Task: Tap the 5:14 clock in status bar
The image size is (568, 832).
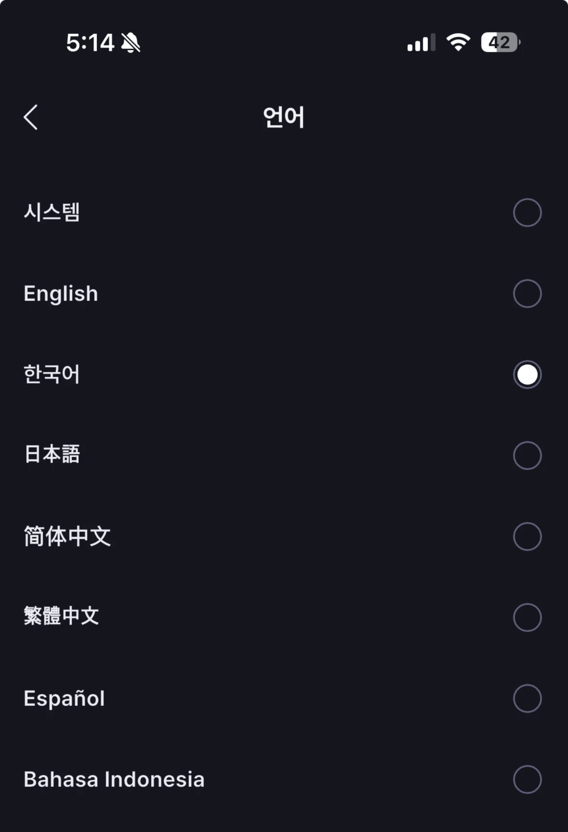Action: (90, 43)
